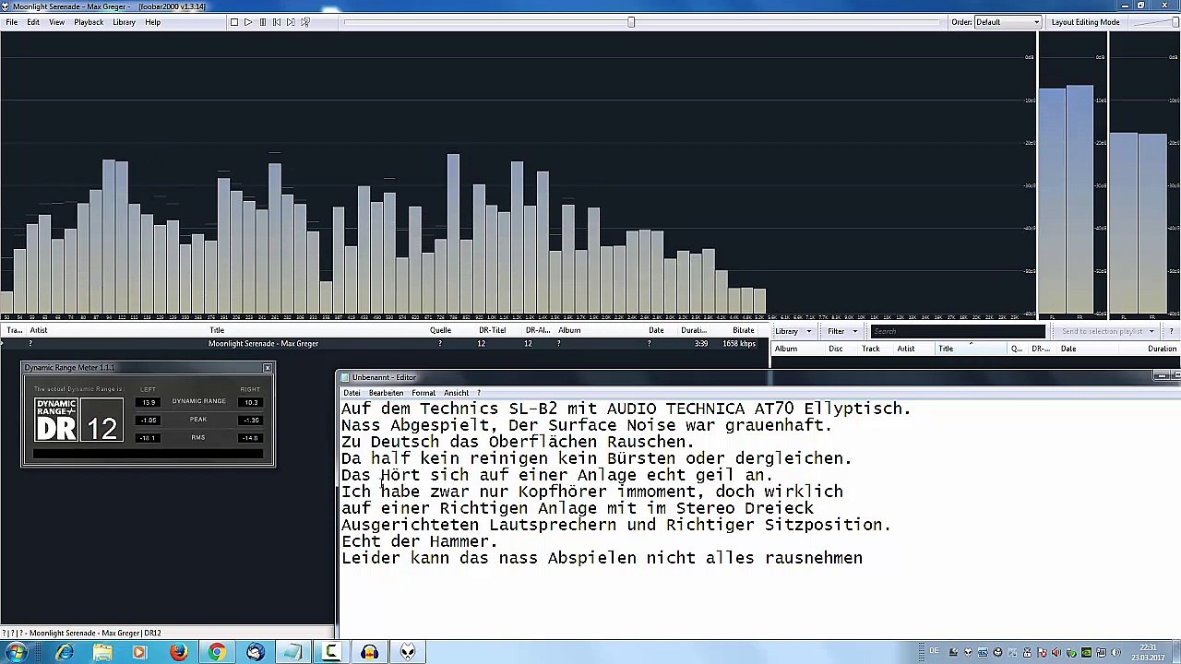
Task: Open the Editor Format menu
Action: tap(423, 393)
